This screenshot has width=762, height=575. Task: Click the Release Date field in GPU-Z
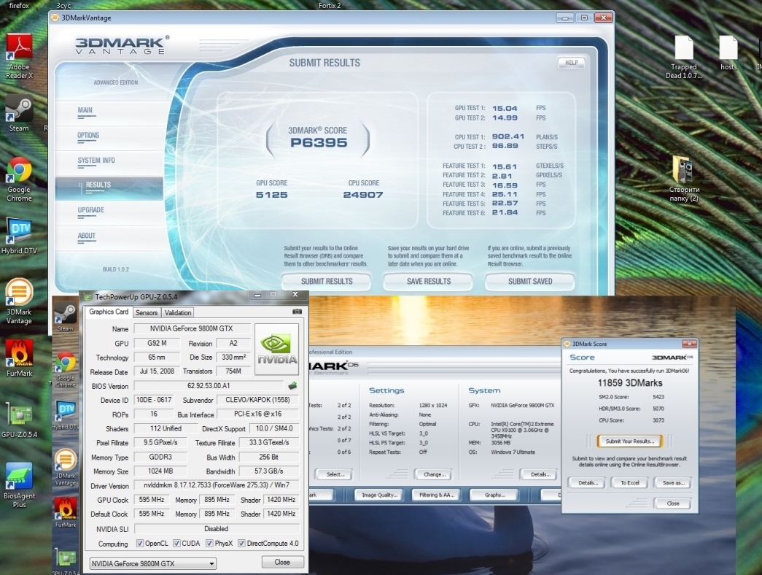(157, 371)
